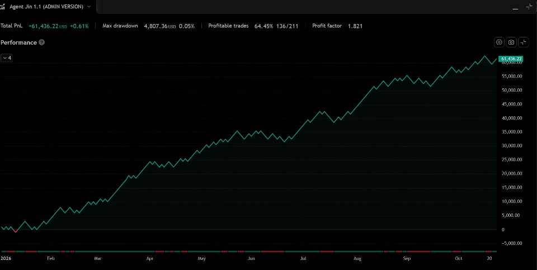Click the +0.61% PnL percentage
The image size is (537, 270).
(x=79, y=26)
